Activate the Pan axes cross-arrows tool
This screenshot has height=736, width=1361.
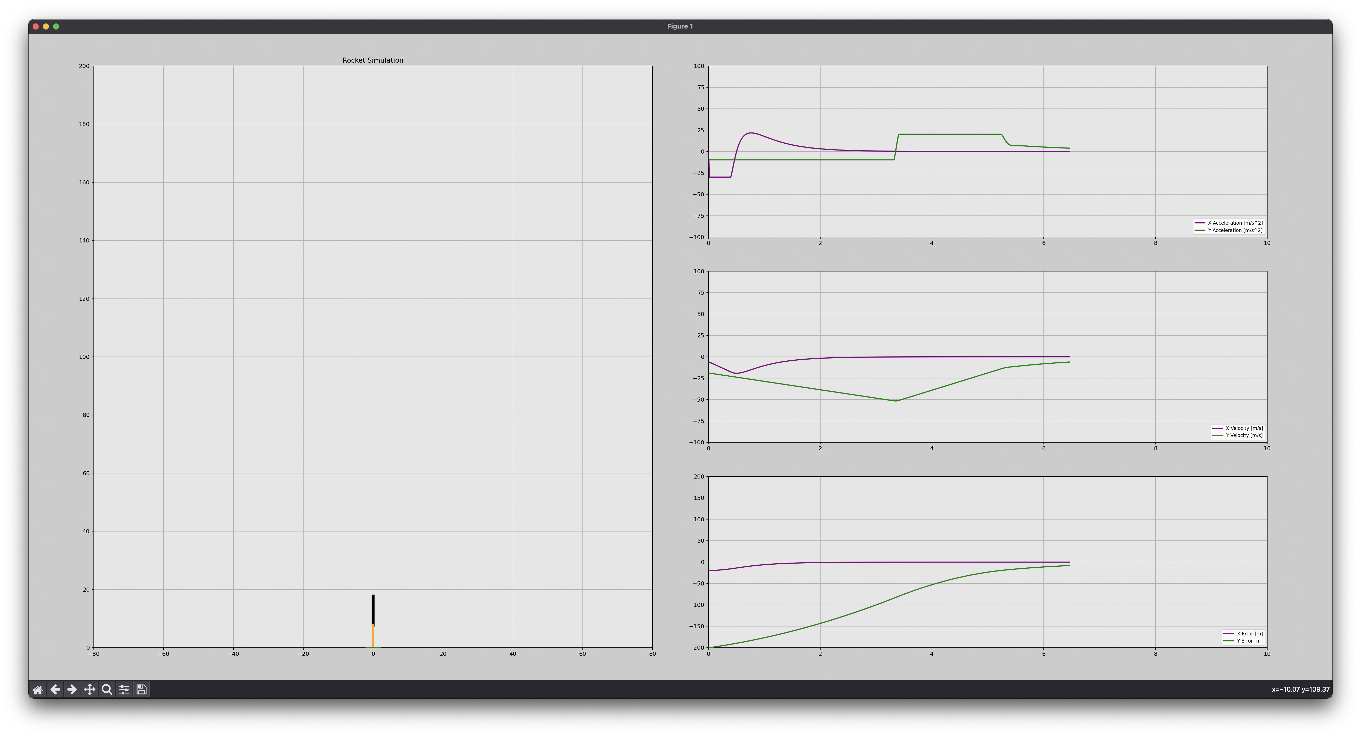[x=89, y=689]
